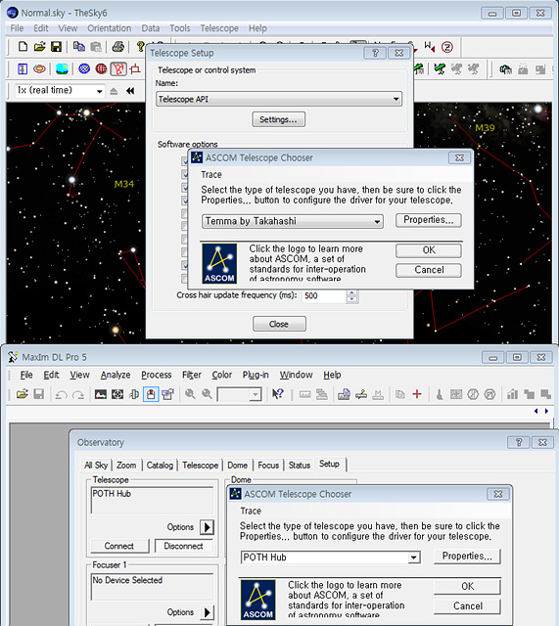Click OK in the TheSky6 ASCOM chooser

[x=429, y=250]
